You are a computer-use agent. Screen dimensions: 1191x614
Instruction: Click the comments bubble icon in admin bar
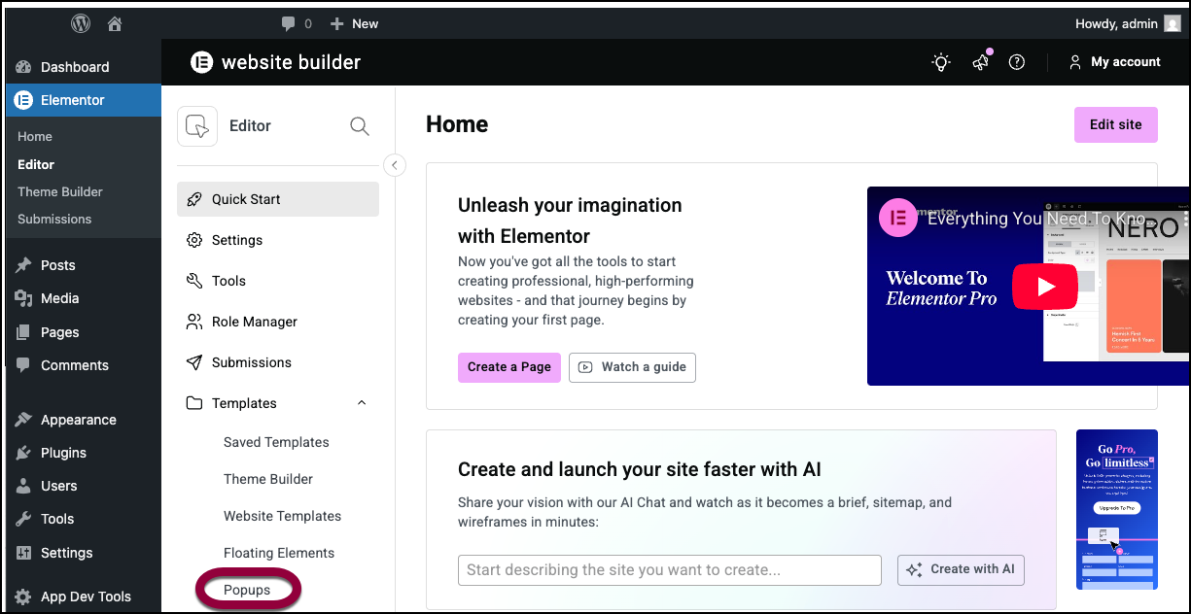288,23
